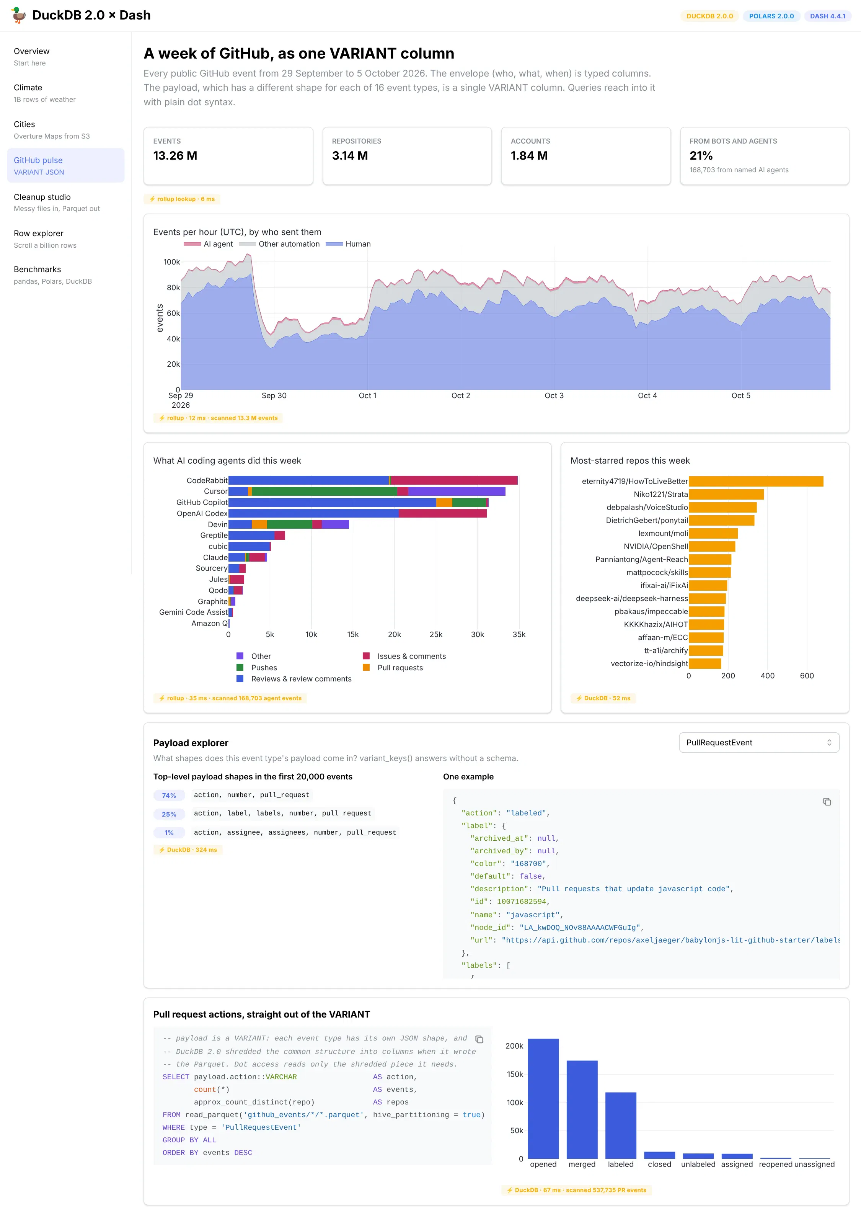Click the 74% payload shape badge
Image resolution: width=861 pixels, height=1217 pixels.
pos(169,796)
